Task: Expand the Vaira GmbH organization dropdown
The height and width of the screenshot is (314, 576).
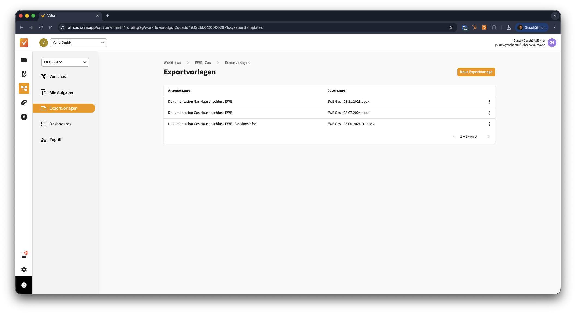Action: [x=78, y=43]
